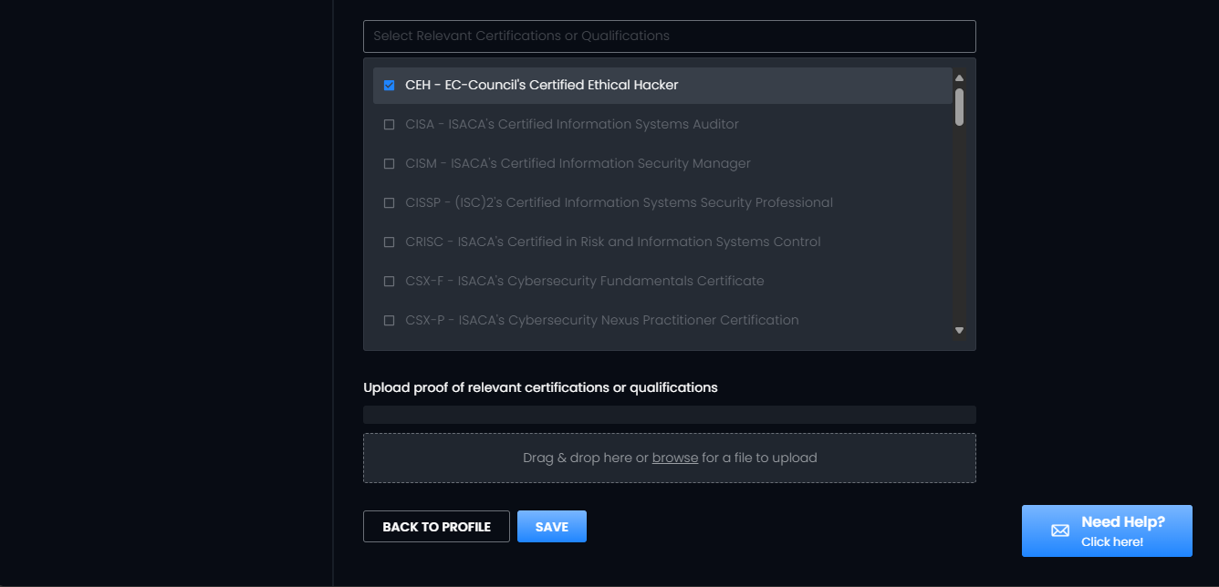Click the browse link to upload a file
The image size is (1219, 587).
click(675, 458)
